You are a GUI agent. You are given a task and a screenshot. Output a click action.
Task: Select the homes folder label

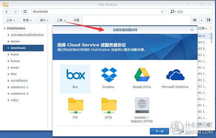15,61
